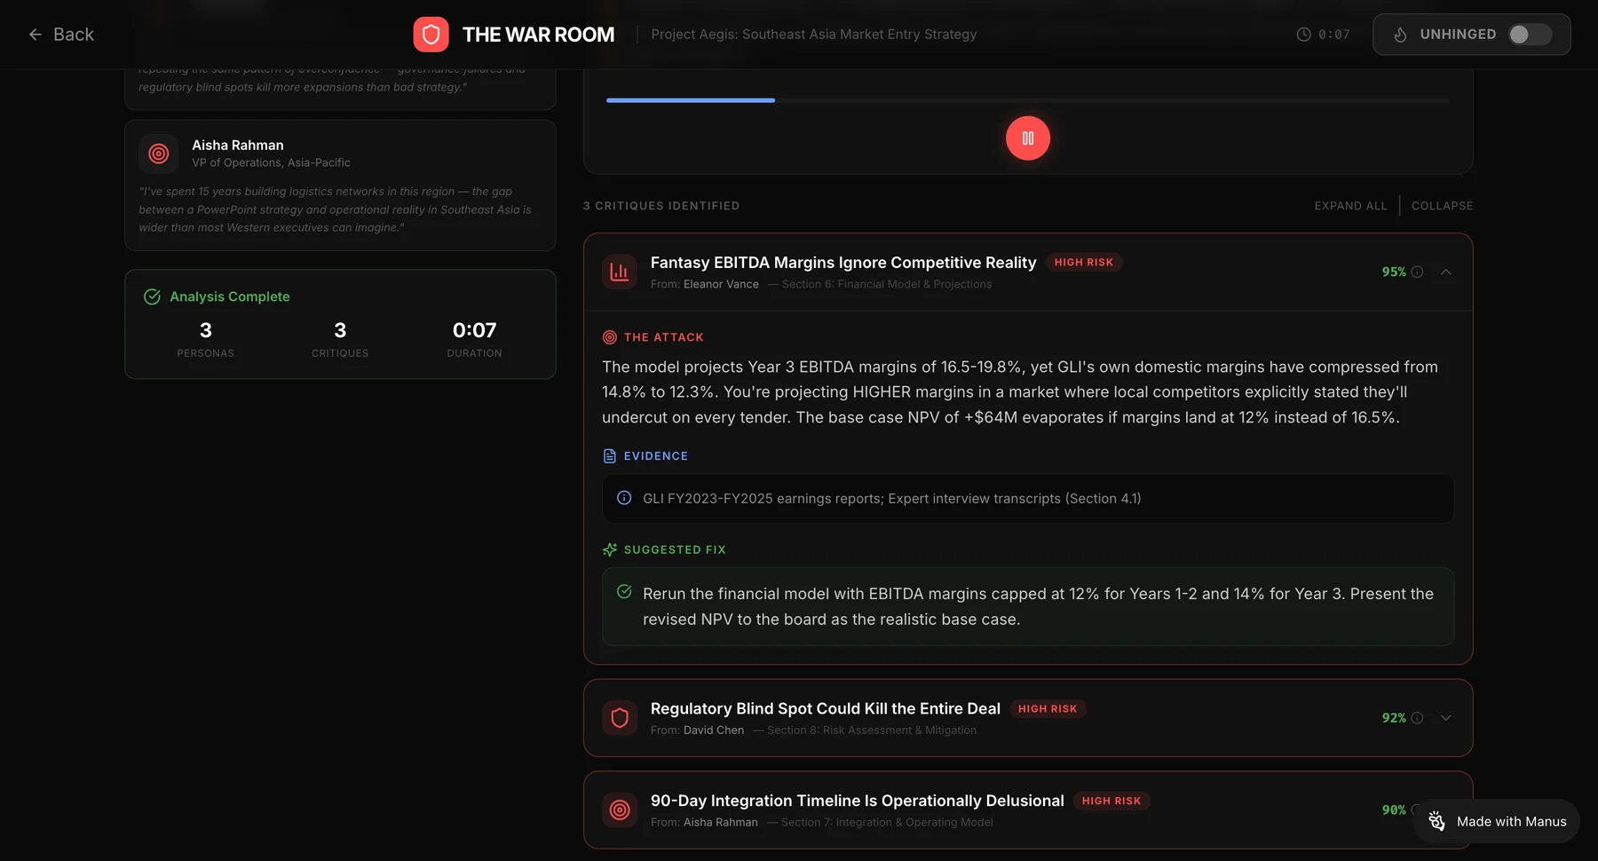Click EXPAND ALL critiques
Screen dimensions: 1598x861
pyautogui.click(x=1350, y=206)
